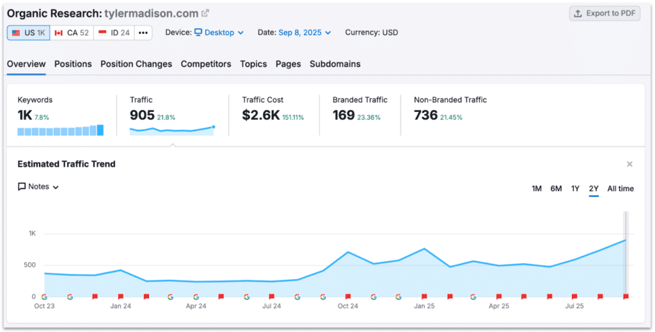Open external link icon beside tylermadison.com
This screenshot has width=655, height=332.
[205, 13]
